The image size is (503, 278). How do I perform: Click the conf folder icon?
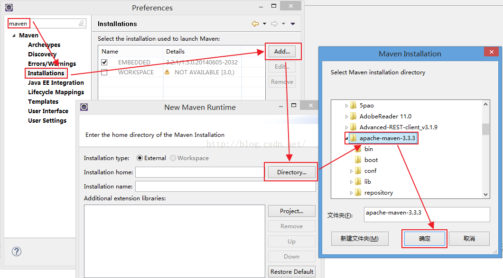click(358, 170)
